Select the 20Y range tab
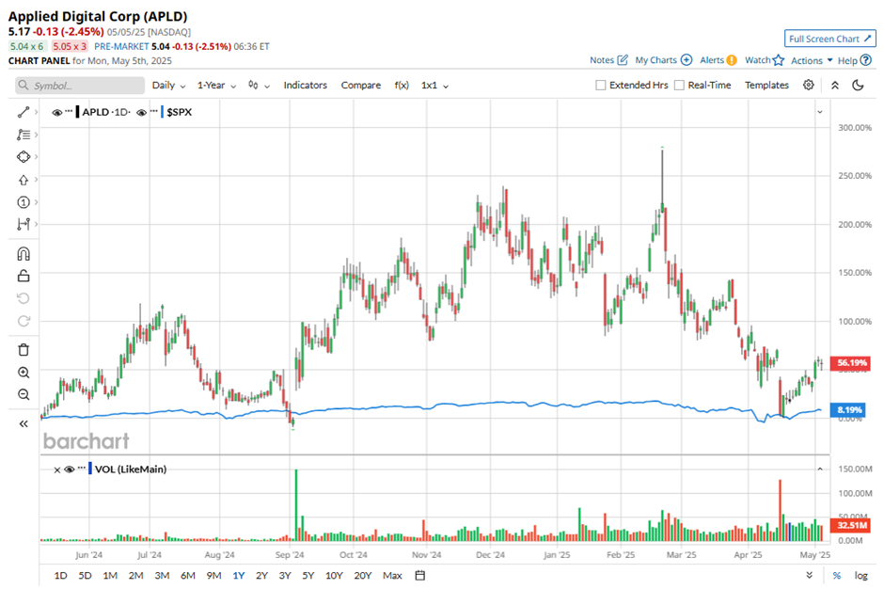Screen dimensions: 884x589 [362, 576]
